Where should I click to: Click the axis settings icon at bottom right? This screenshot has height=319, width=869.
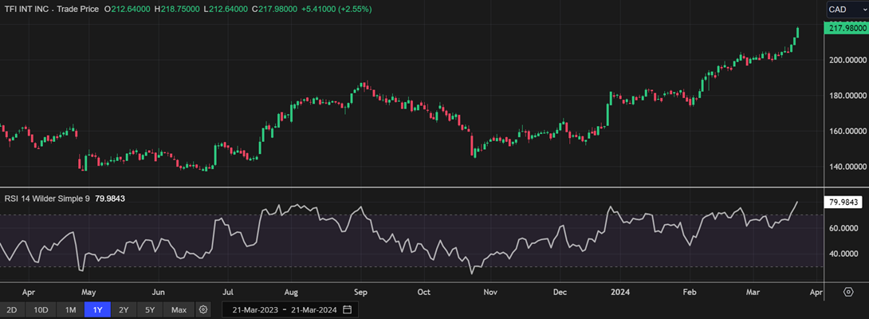coord(848,292)
